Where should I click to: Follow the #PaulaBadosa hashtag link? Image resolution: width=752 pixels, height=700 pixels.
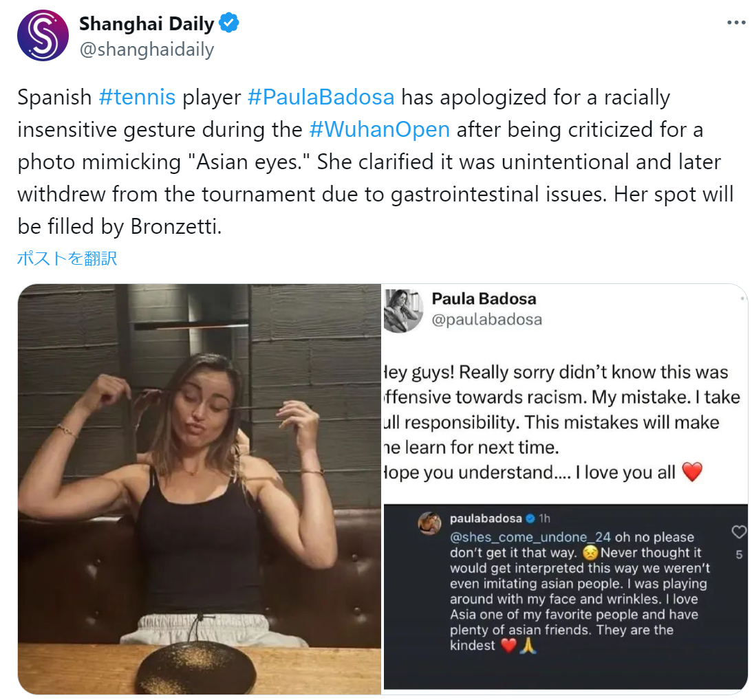click(x=321, y=97)
